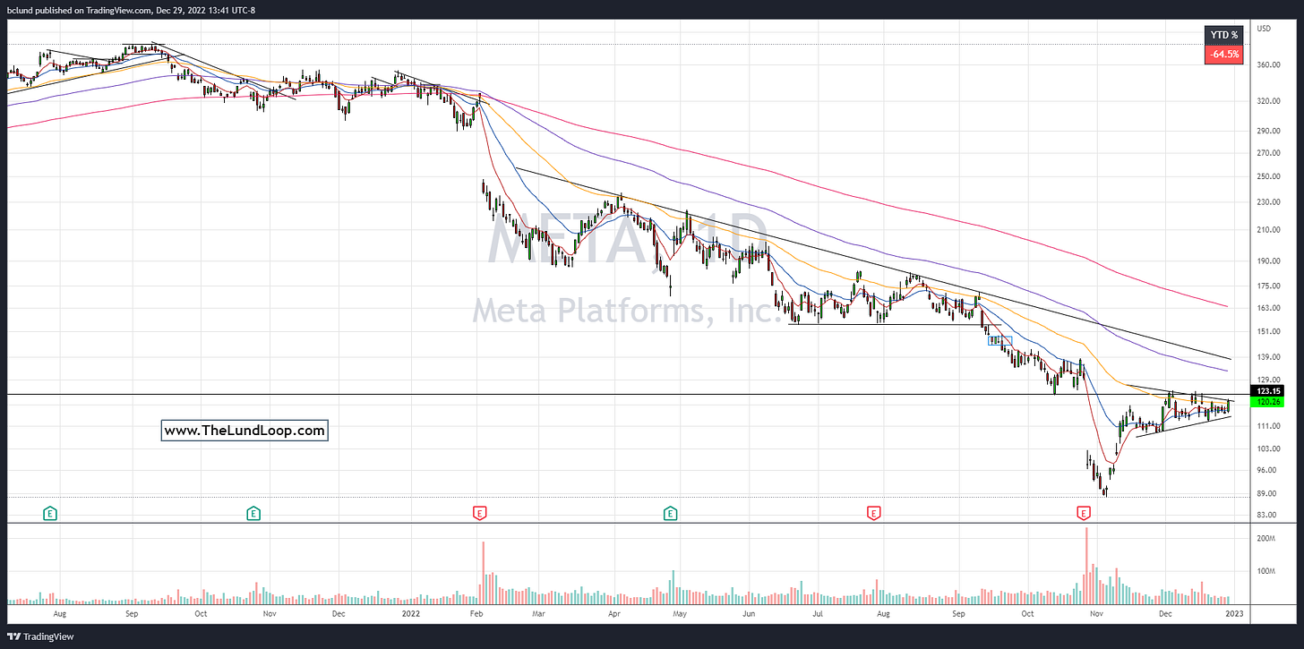Click the 190.00 price axis value
This screenshot has height=649, width=1304.
pos(1268,261)
